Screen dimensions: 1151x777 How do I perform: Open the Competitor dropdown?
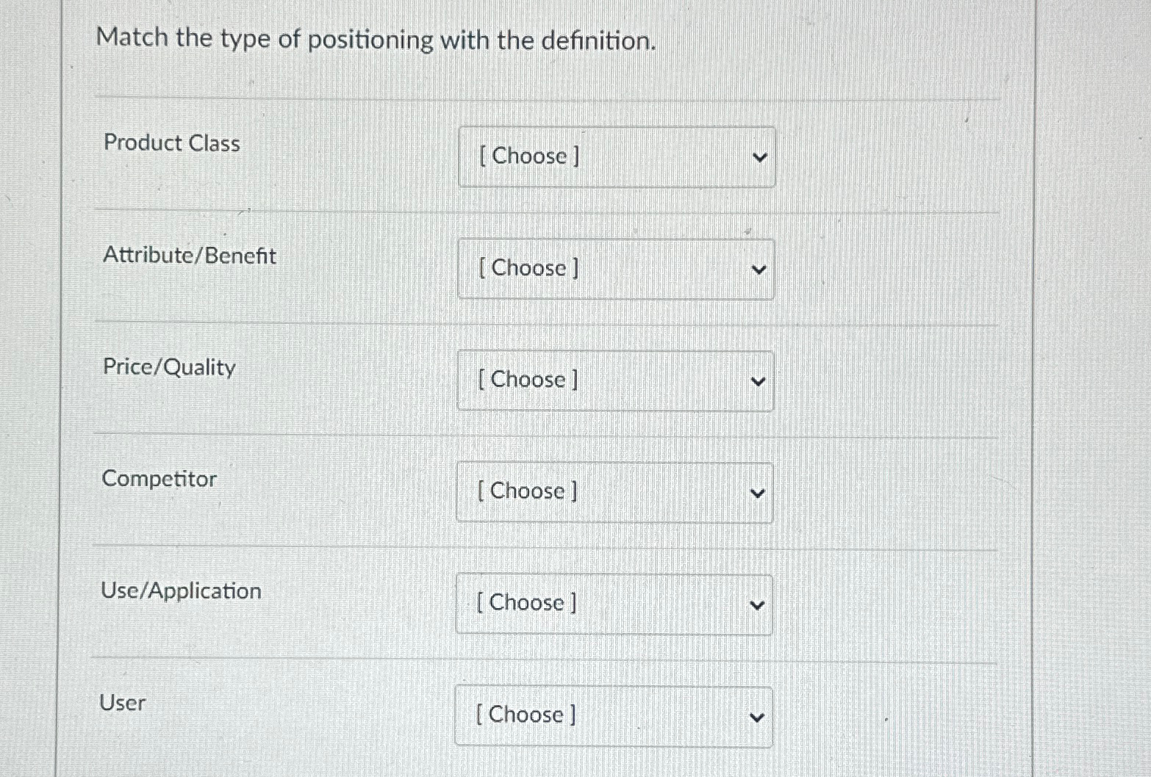click(614, 492)
